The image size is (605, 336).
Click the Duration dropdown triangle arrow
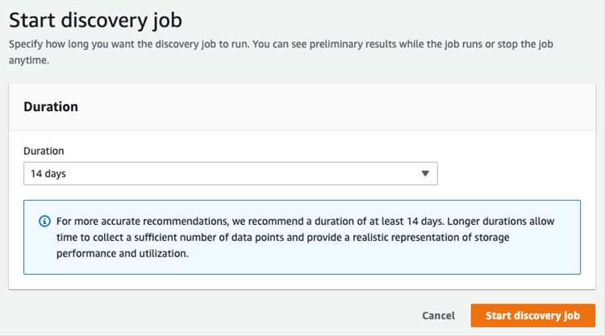[x=425, y=173]
